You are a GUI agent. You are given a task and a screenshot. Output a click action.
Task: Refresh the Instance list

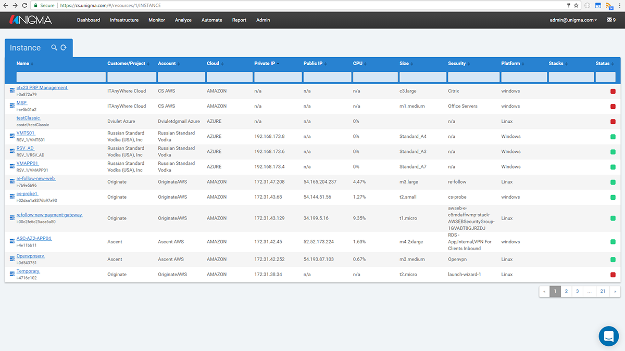click(64, 48)
